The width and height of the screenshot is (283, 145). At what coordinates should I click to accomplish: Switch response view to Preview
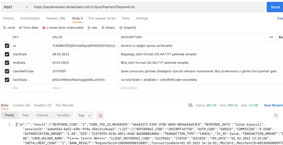[42, 115]
